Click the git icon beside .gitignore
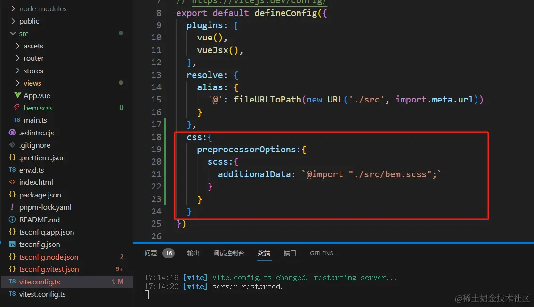Screen dimensions: 534x307 click(x=12, y=145)
